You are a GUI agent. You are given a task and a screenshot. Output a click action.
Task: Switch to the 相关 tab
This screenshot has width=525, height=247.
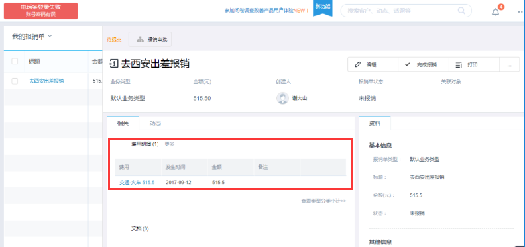[x=123, y=123]
